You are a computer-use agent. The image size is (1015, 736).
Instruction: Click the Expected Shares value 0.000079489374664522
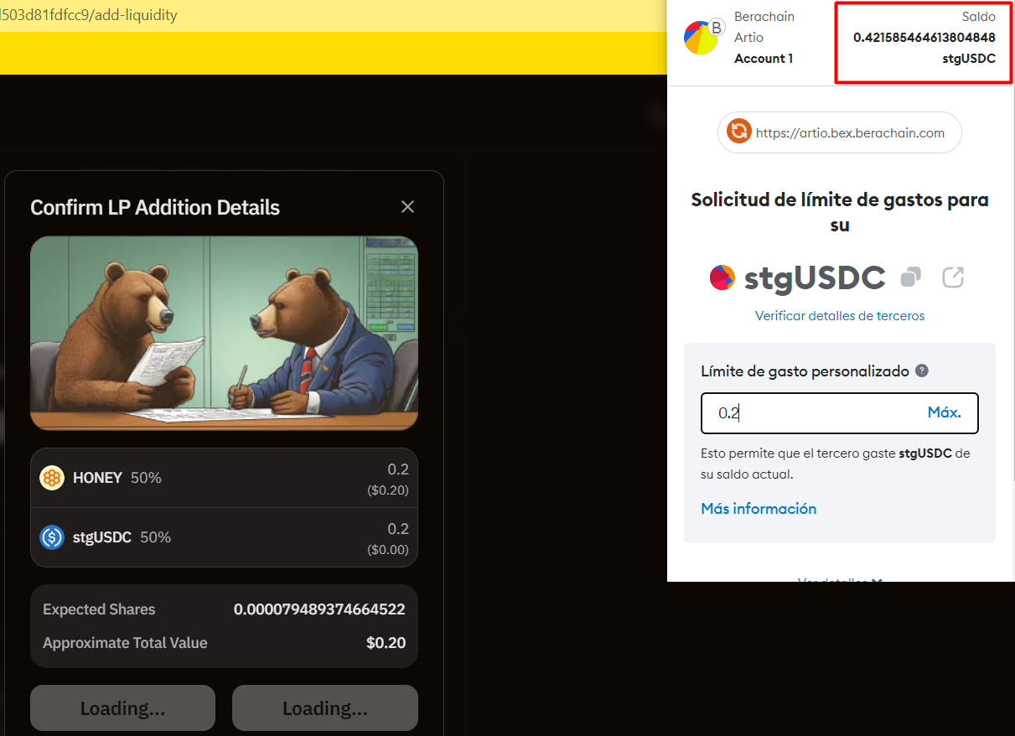[x=319, y=609]
